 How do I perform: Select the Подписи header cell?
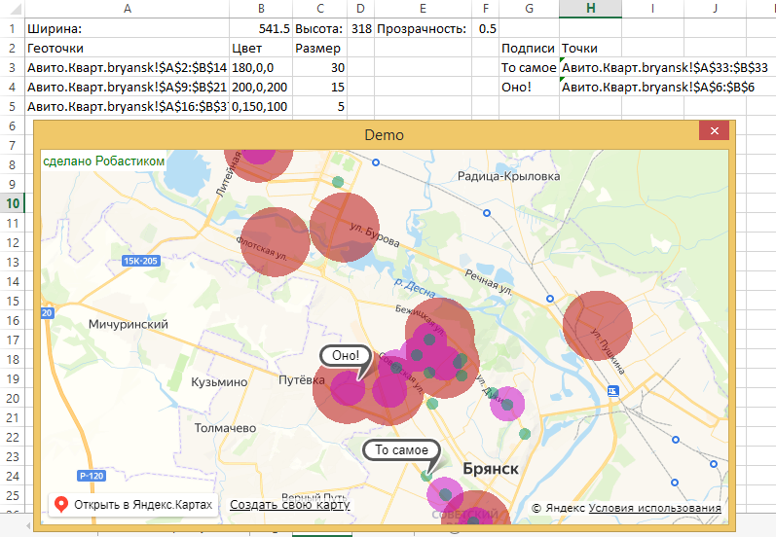(x=529, y=48)
